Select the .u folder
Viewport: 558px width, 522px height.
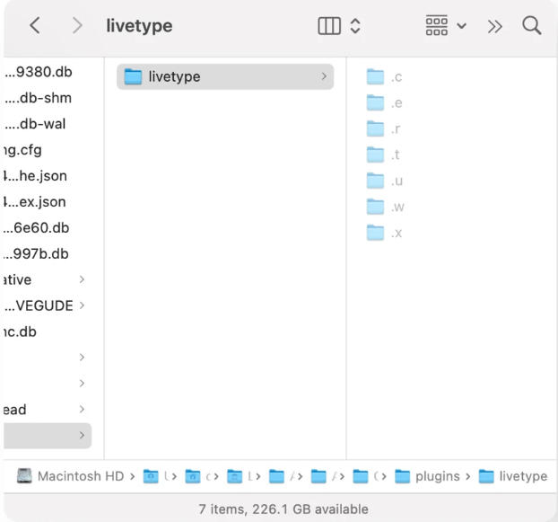click(x=385, y=181)
